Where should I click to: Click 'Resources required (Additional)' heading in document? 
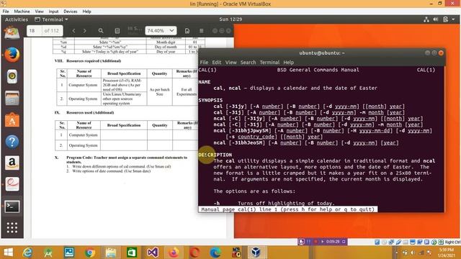click(94, 60)
